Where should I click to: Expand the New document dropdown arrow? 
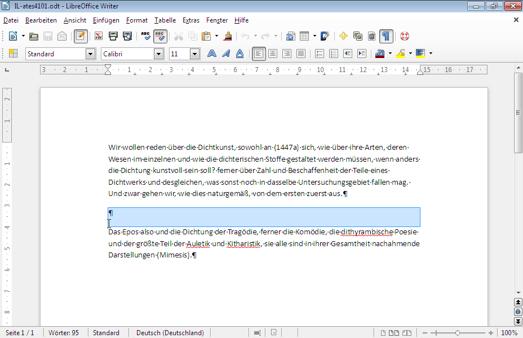(x=23, y=36)
